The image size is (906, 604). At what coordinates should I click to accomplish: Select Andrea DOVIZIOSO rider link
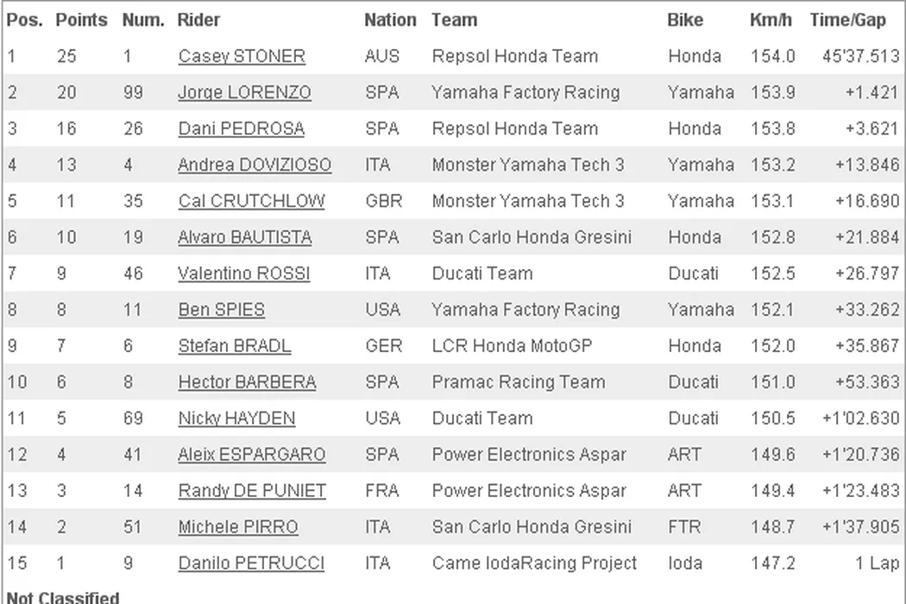(x=255, y=166)
